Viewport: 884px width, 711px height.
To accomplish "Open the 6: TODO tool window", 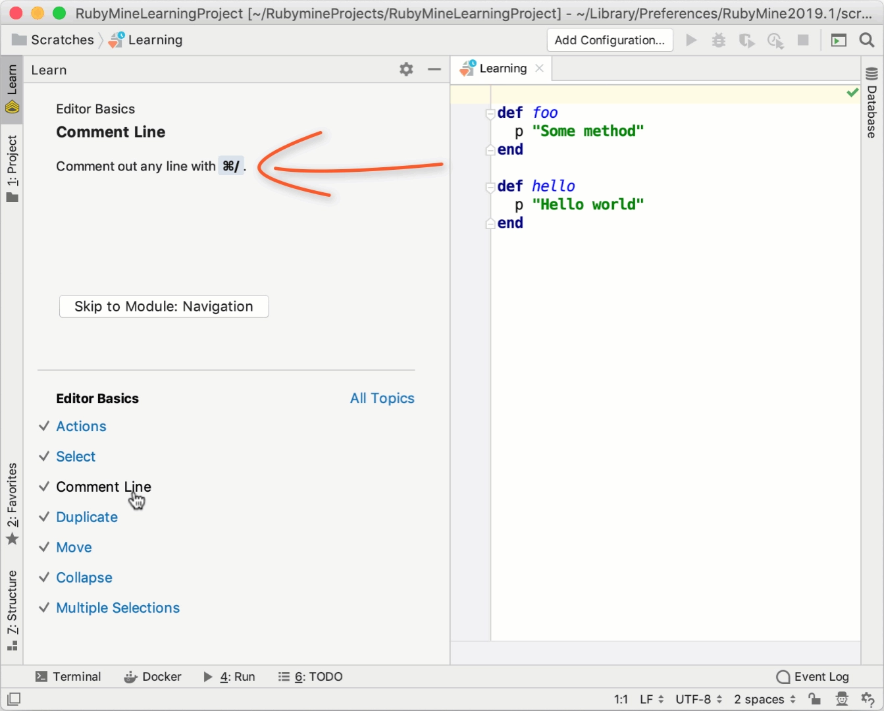I will coord(310,677).
